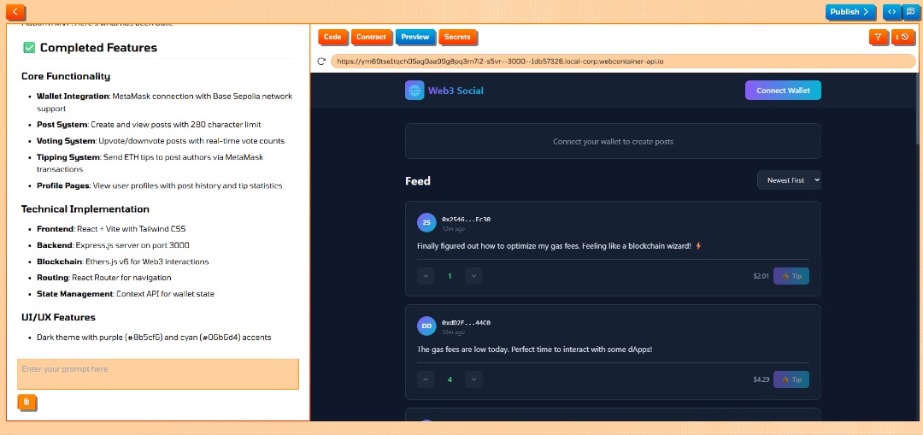Tip the $2.01 post author
923x435 pixels.
pos(791,275)
